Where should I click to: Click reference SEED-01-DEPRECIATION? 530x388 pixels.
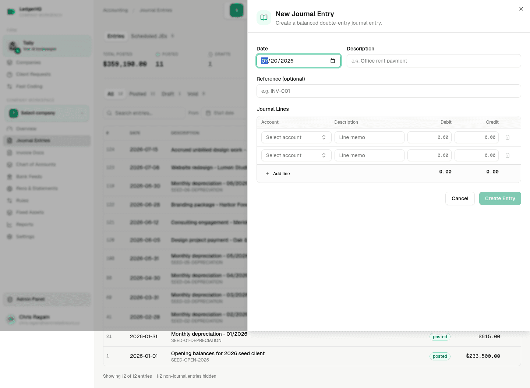196,341
